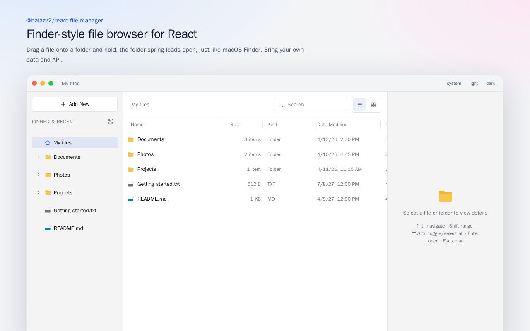Click the expand-all icon next to Pinned & Recent

(x=111, y=122)
